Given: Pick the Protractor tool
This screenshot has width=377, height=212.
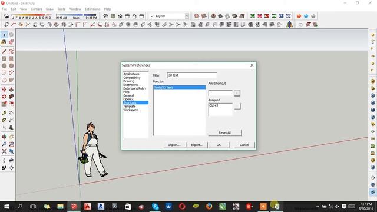Looking at the screenshot, I should [x=4, y=120].
